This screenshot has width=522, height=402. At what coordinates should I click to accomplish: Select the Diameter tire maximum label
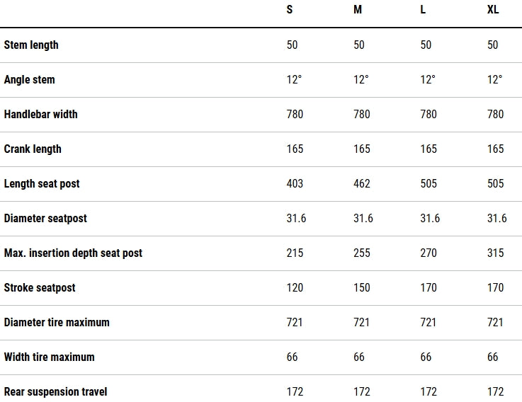tap(57, 322)
